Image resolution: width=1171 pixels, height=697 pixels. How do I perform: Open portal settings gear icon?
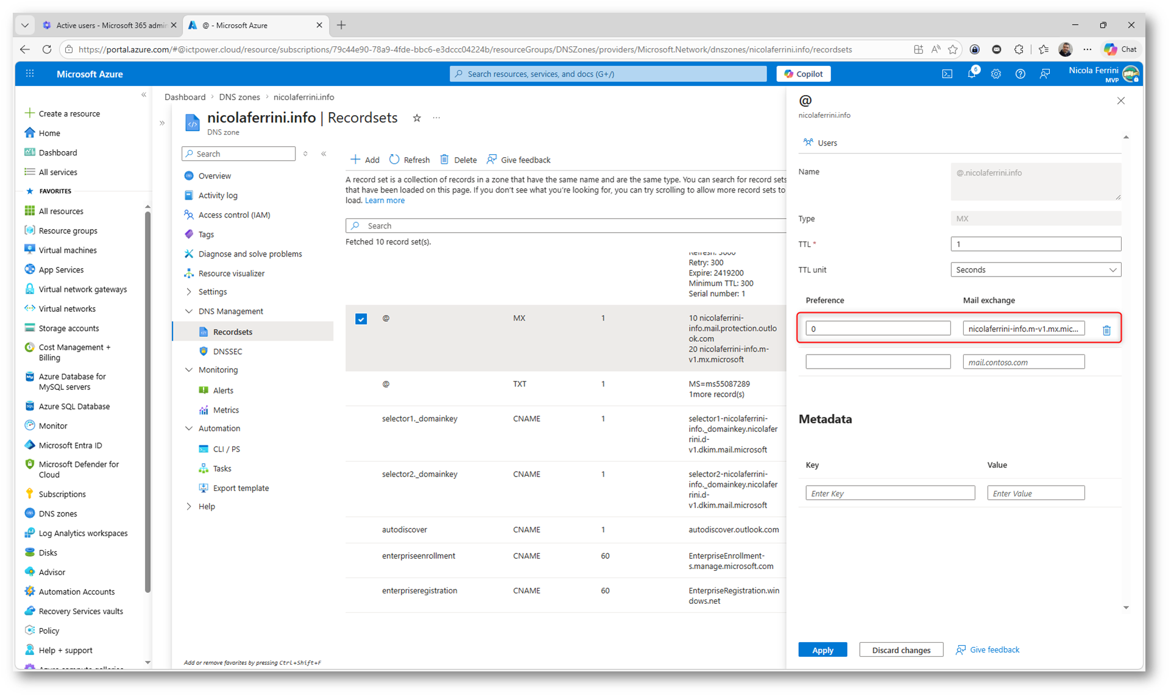[x=996, y=74]
